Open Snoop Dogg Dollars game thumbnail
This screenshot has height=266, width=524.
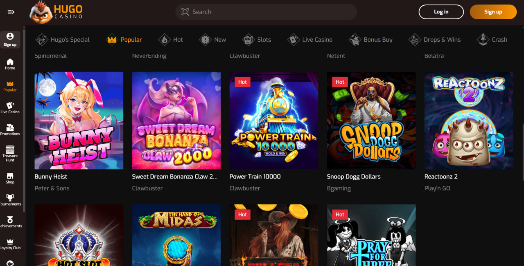click(371, 121)
